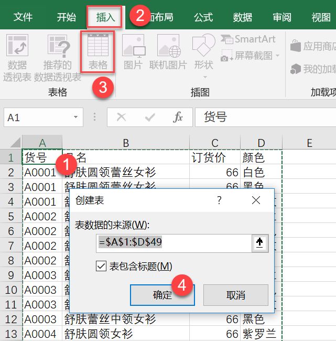Open the 文件 menu
The image size is (336, 341).
coord(23,17)
